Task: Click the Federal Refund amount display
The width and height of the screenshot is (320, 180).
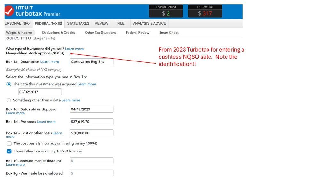Action: pos(166,13)
